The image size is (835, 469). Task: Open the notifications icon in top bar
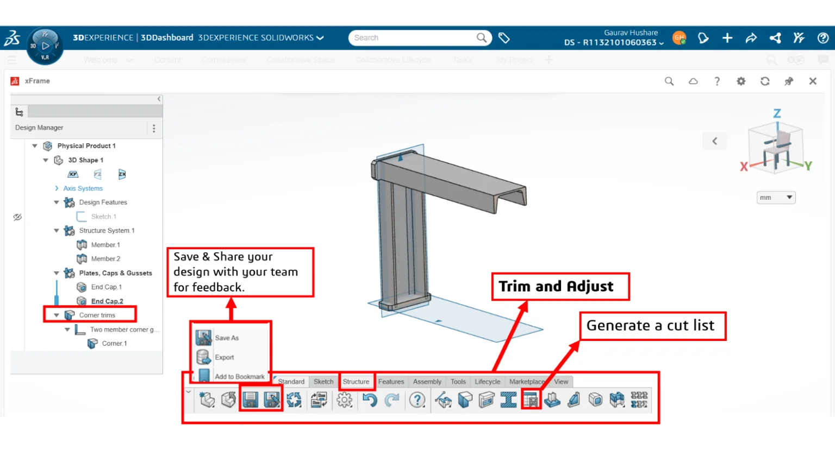pos(703,38)
